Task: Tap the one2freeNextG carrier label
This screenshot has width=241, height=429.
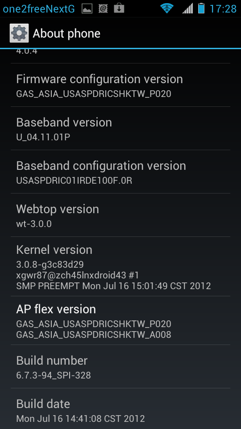Action: [x=38, y=9]
